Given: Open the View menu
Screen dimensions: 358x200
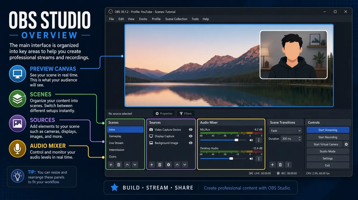Looking at the screenshot, I should [x=131, y=19].
